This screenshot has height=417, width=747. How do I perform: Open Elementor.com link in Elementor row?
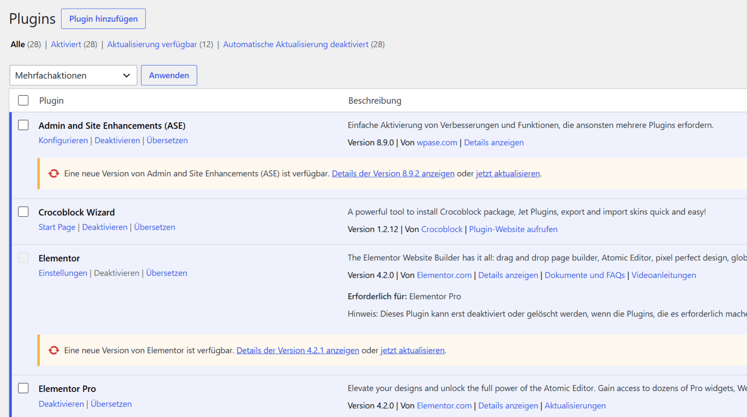444,275
